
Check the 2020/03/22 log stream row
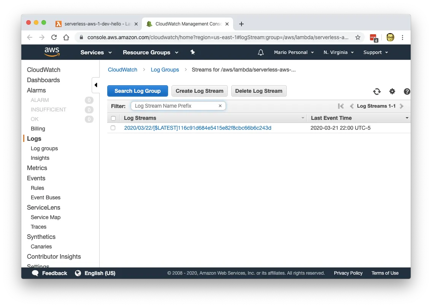(113, 128)
